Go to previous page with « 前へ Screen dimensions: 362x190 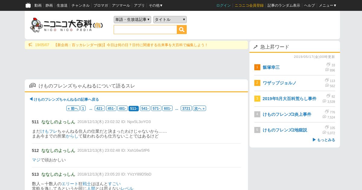(73, 108)
